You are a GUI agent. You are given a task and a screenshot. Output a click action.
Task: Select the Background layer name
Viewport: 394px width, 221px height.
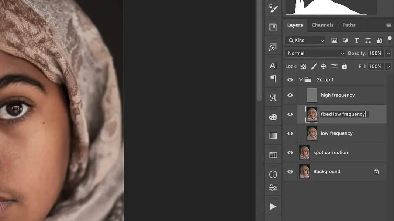point(327,172)
